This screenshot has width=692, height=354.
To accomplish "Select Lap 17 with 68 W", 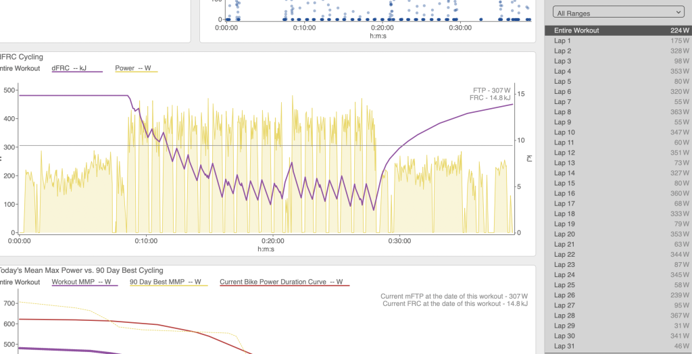I will (618, 203).
